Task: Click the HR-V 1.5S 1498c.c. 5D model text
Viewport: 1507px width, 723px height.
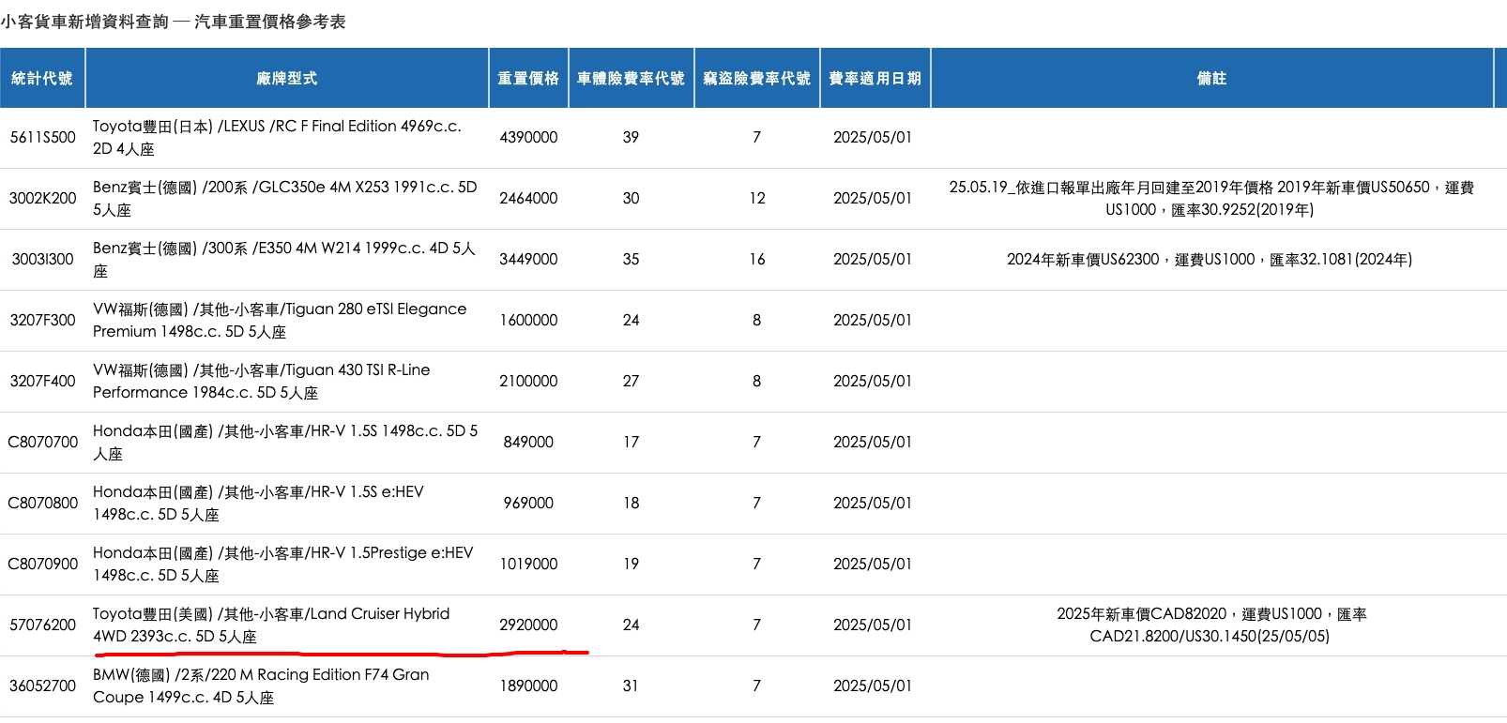Action: pos(284,442)
